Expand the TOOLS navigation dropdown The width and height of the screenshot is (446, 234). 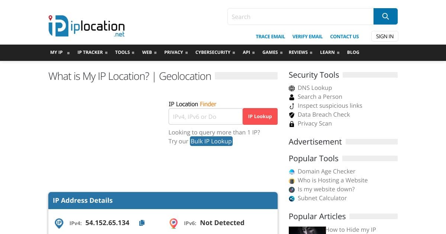pos(123,52)
